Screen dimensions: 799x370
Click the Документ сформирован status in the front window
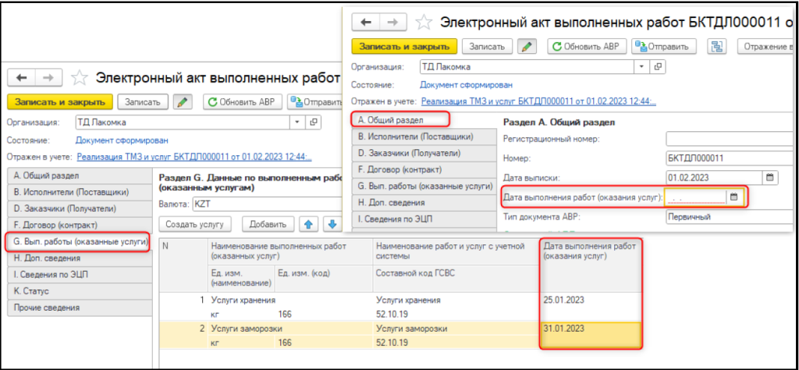tap(467, 84)
